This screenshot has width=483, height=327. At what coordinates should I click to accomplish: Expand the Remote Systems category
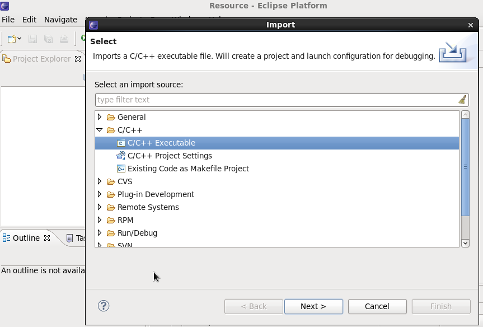(x=100, y=207)
